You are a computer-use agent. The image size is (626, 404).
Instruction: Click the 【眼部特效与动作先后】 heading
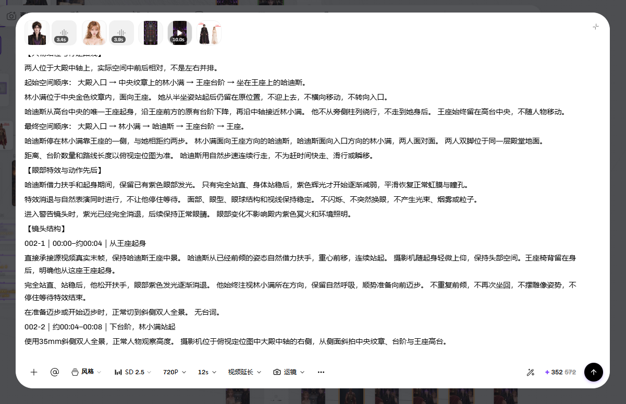tap(64, 170)
